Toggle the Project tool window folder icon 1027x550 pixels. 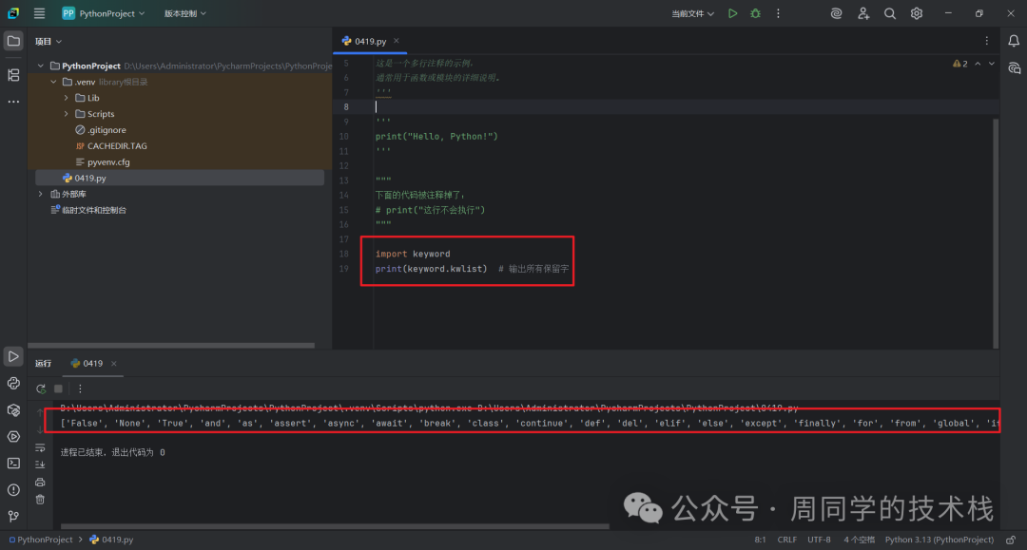pyautogui.click(x=13, y=41)
